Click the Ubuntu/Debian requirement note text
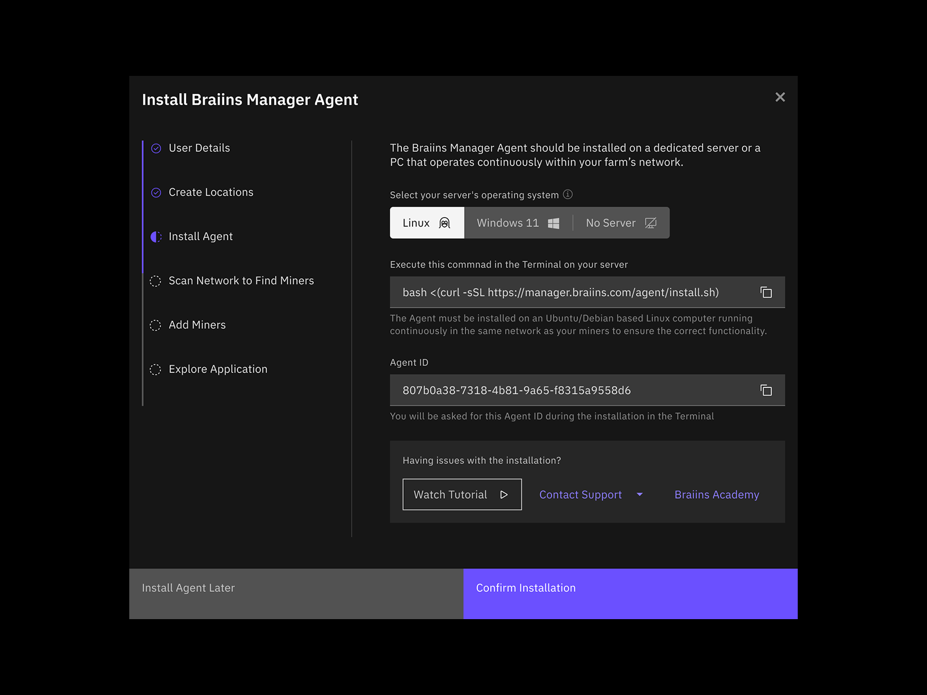The height and width of the screenshot is (695, 927). coord(578,324)
